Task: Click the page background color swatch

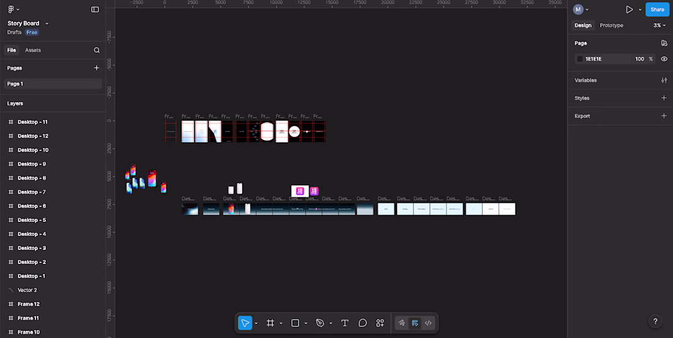Action: [x=580, y=59]
